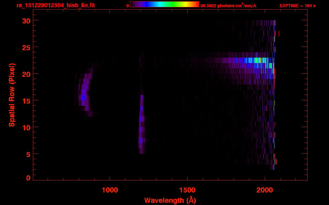Click the Wavelength (Å) axis title
The image size is (329, 205).
pyautogui.click(x=170, y=200)
